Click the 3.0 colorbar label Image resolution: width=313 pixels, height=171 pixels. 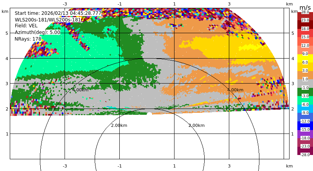[305, 71]
